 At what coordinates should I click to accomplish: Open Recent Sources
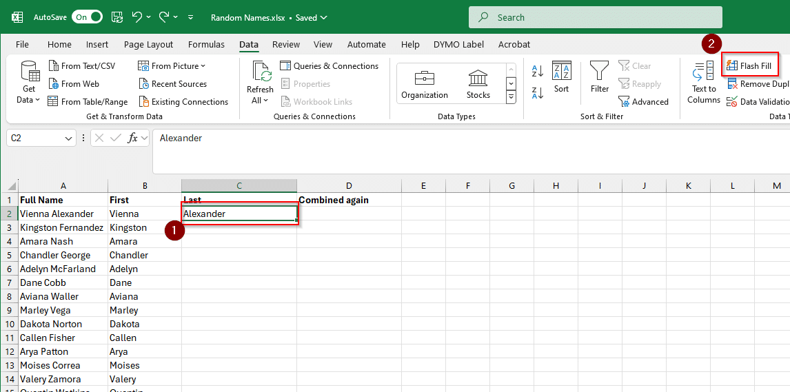[x=173, y=84]
